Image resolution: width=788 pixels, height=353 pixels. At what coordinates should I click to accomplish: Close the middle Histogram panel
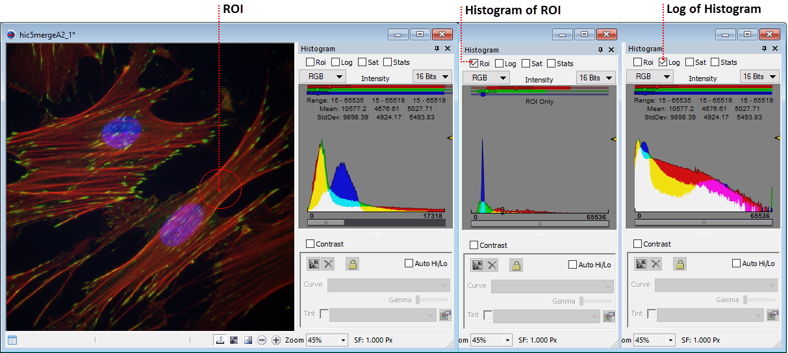611,50
